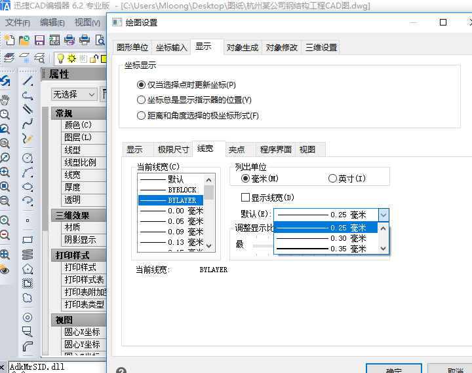Select the Line drawing tool
This screenshot has width=472, height=373.
(28, 81)
